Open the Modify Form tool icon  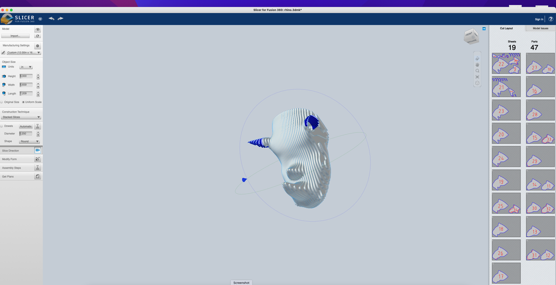point(37,159)
